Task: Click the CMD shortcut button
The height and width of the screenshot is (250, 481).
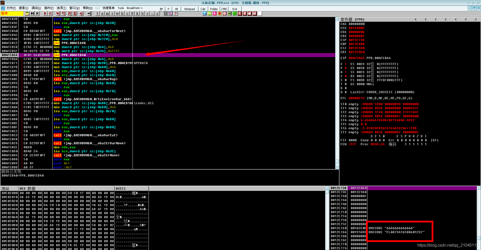Action: tap(224, 9)
